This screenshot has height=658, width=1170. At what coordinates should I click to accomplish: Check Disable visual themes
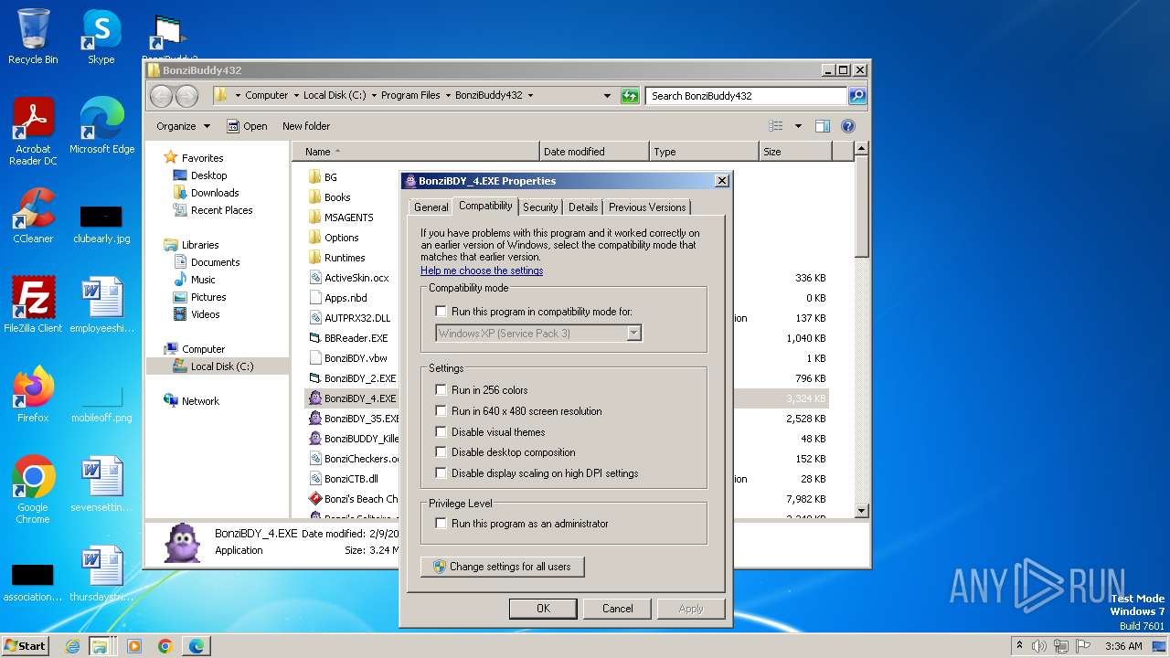click(441, 432)
